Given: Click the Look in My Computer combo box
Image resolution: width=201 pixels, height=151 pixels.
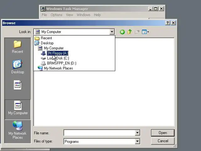Looking at the screenshot, I should tap(74, 32).
